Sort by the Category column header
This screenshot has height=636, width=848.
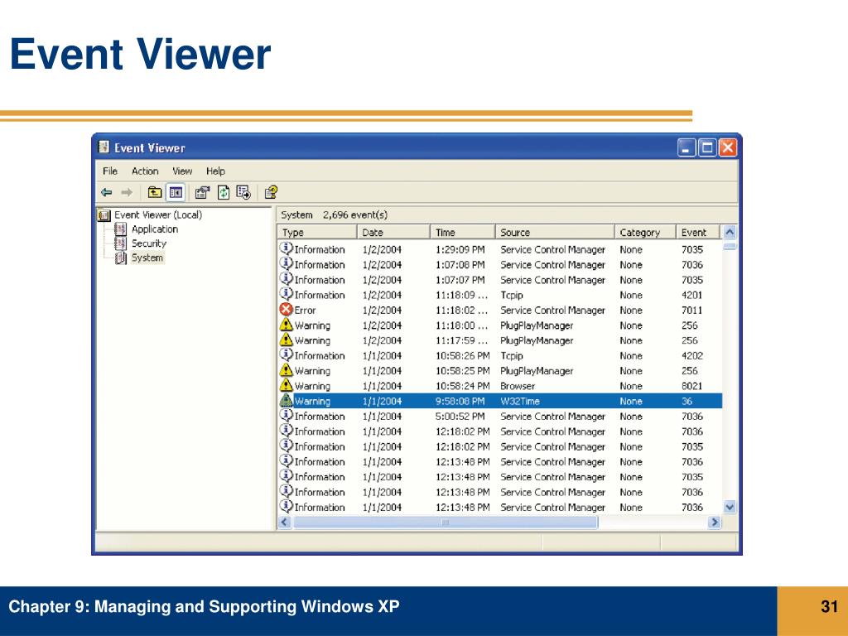pos(645,232)
